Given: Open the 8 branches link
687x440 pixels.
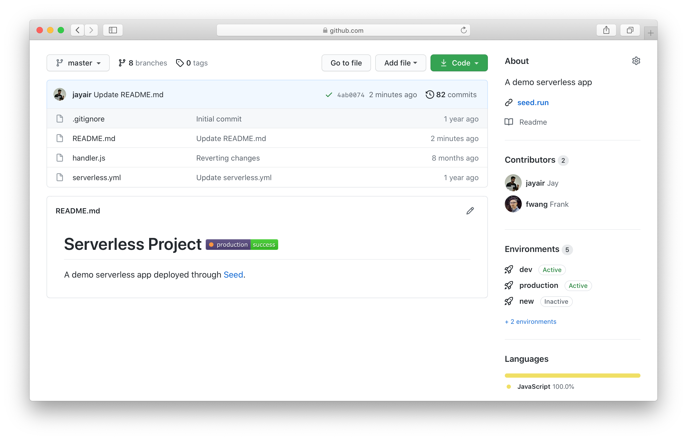Looking at the screenshot, I should [143, 63].
